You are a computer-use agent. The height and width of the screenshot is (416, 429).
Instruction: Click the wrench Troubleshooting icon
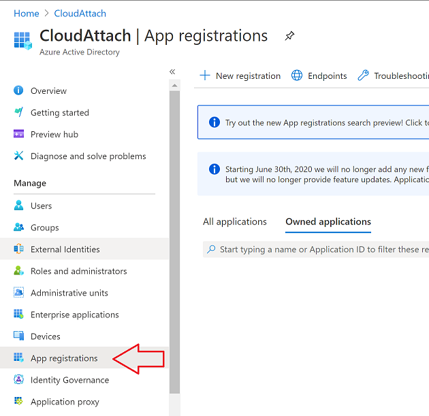[364, 75]
